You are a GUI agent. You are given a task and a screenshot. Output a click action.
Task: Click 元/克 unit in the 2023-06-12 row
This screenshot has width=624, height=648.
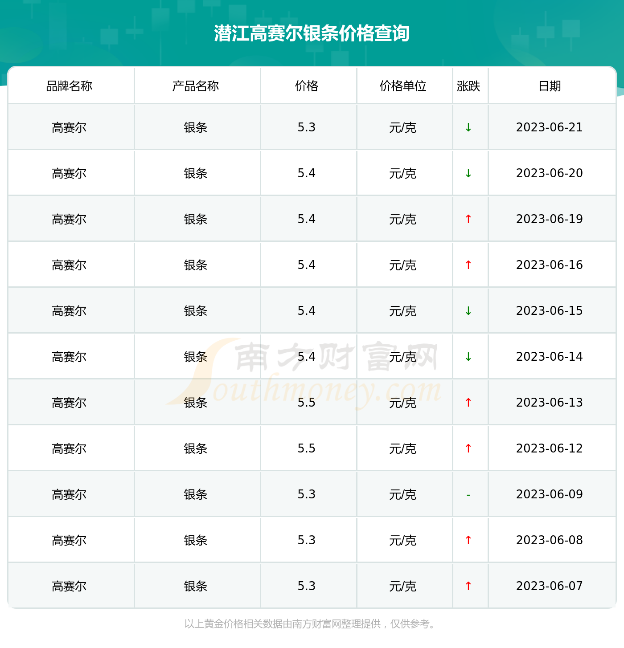403,449
